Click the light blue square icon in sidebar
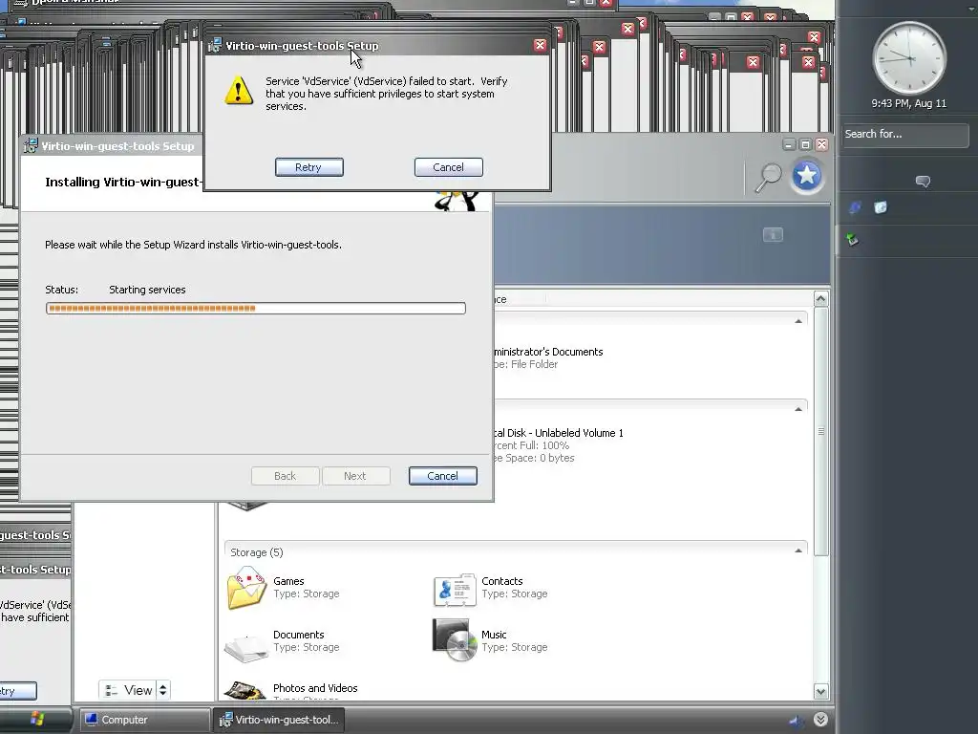The height and width of the screenshot is (734, 978). pos(881,207)
